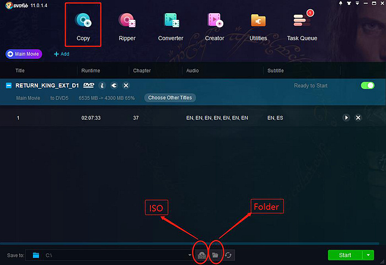This screenshot has width=386, height=265.
Task: Click the Audio column header
Action: coord(192,71)
